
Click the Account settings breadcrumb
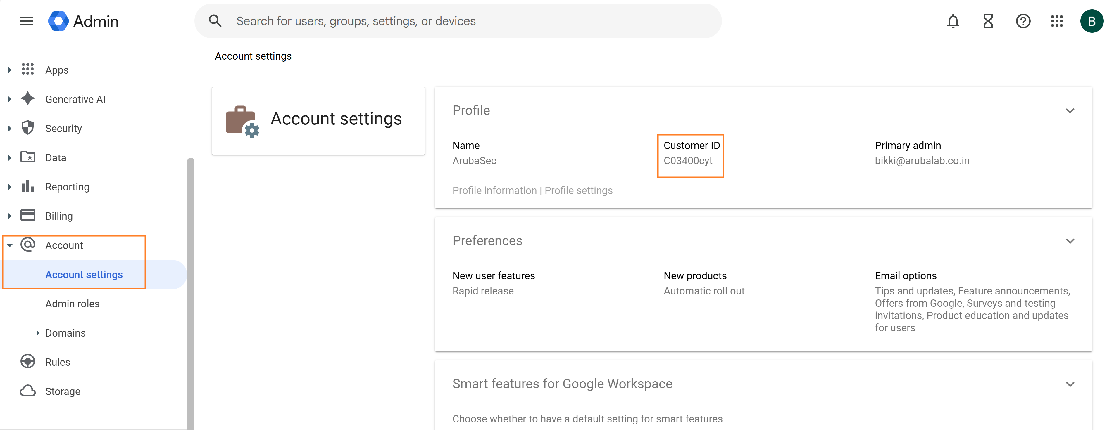pos(253,56)
